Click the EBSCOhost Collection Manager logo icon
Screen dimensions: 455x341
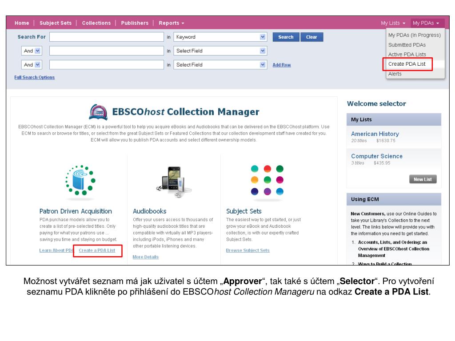(98, 112)
